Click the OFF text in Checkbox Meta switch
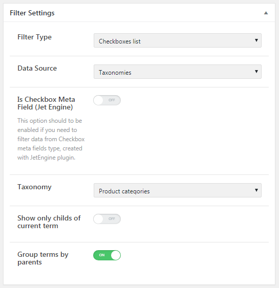This screenshot has height=288, width=279. pyautogui.click(x=112, y=100)
